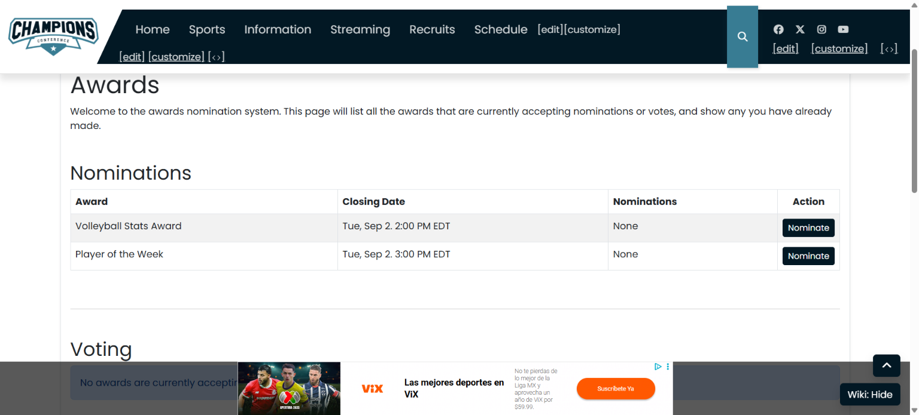The height and width of the screenshot is (415, 919).
Task: Visit the Facebook page icon
Action: (x=778, y=29)
